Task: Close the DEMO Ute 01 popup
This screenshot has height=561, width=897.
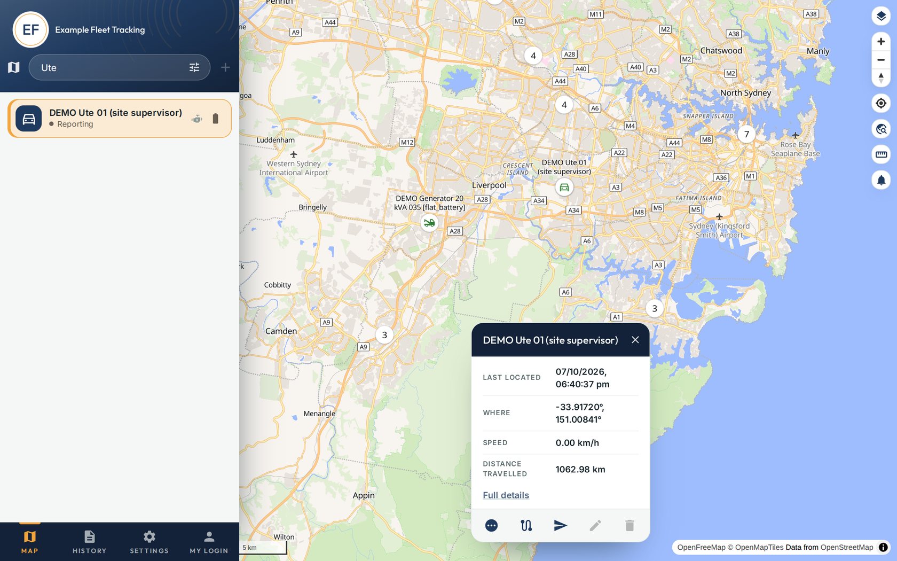Action: pos(635,340)
